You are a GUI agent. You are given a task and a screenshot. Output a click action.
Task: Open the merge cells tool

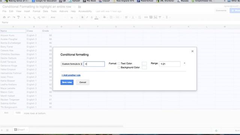[x=117, y=17]
